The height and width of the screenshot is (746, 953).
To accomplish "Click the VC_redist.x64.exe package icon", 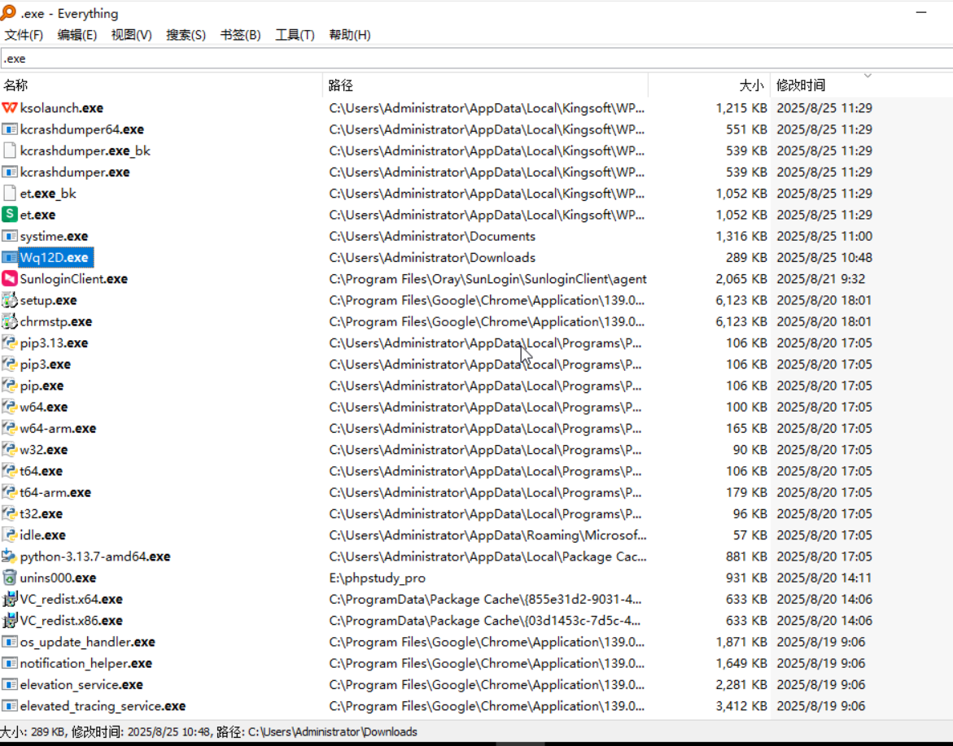I will (10, 599).
